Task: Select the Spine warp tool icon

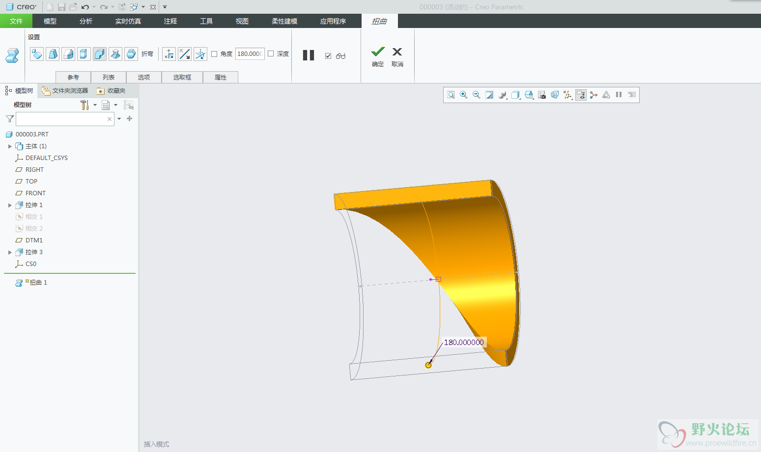Action: (68, 54)
